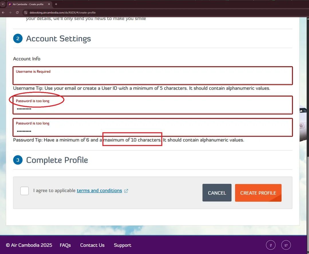This screenshot has height=254, width=309.
Task: Click the browser back arrow
Action: click(x=3, y=12)
